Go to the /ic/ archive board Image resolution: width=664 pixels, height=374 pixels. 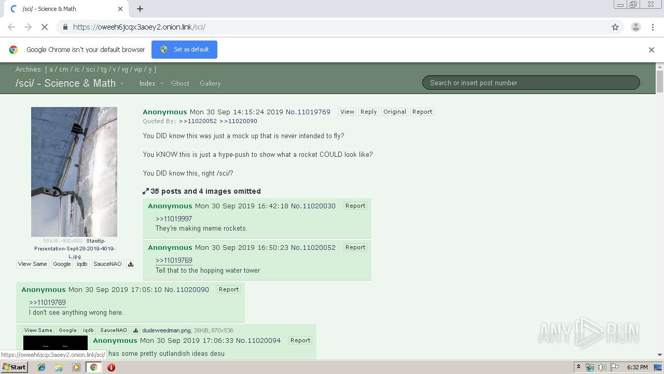[x=77, y=69]
